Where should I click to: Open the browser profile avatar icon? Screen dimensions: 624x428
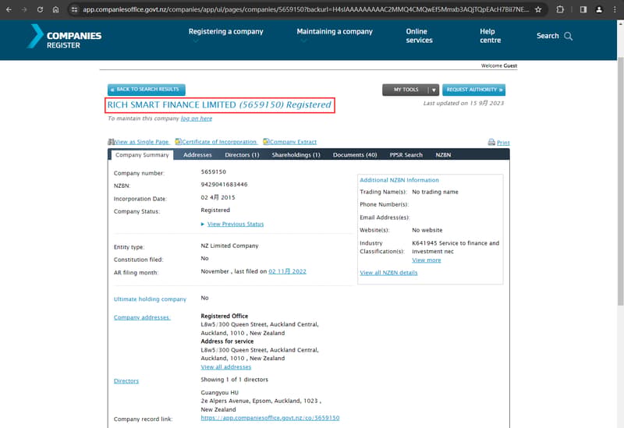pyautogui.click(x=599, y=9)
